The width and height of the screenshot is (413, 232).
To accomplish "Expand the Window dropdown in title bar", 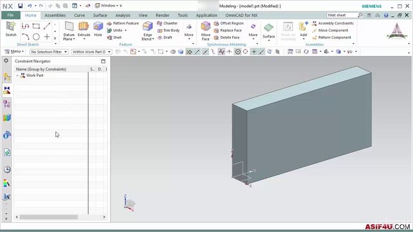I will pyautogui.click(x=108, y=6).
